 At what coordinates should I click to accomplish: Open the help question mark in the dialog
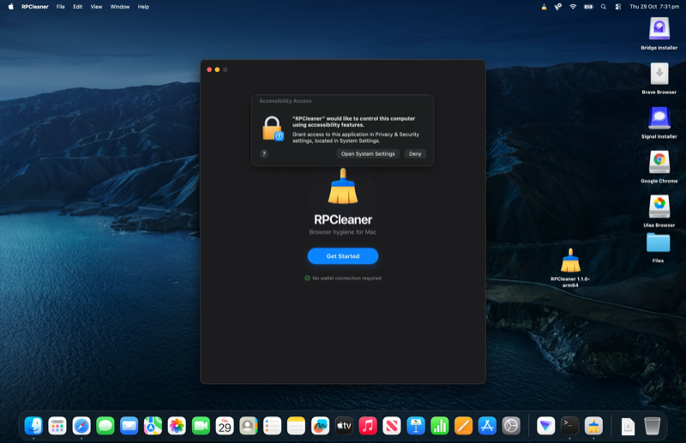click(264, 154)
